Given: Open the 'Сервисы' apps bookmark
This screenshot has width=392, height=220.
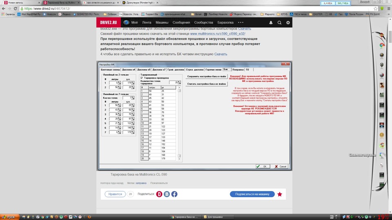Looking at the screenshot, I should click(x=8, y=14).
